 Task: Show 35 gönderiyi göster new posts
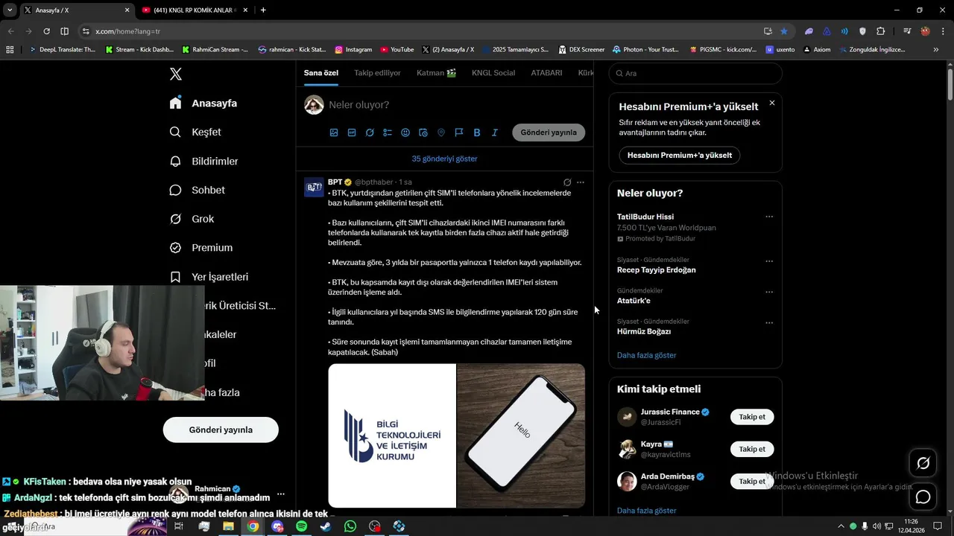point(444,159)
